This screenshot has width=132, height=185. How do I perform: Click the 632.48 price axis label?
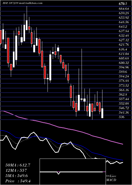[x=124, y=36]
